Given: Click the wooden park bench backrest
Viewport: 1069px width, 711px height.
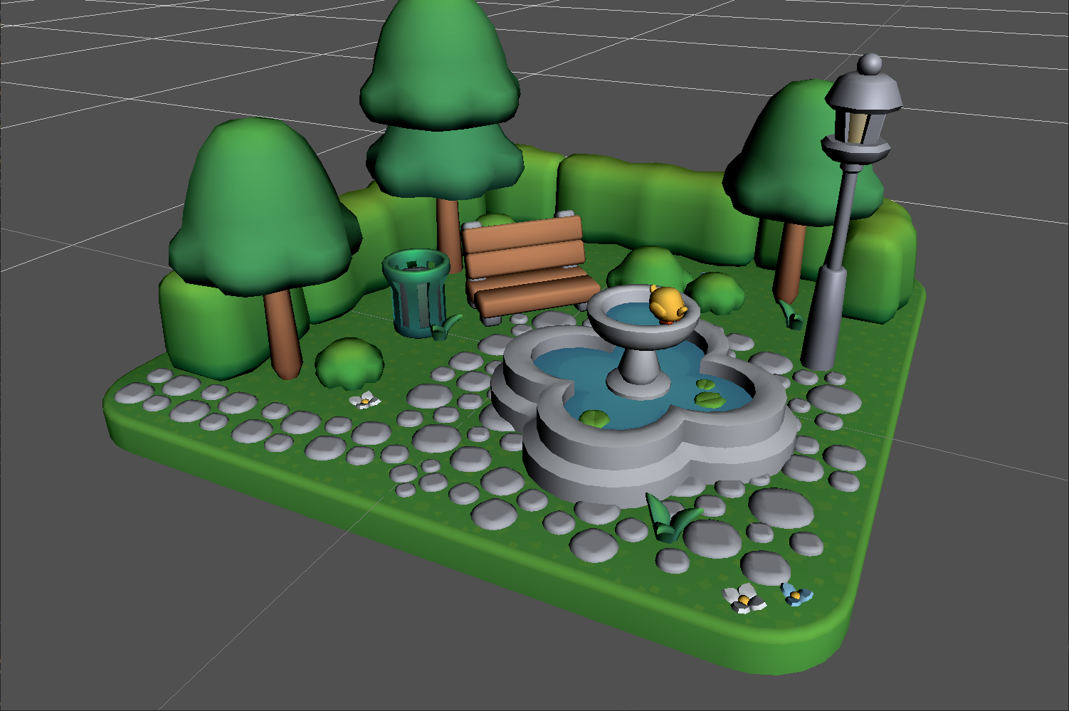Looking at the screenshot, I should tap(523, 246).
